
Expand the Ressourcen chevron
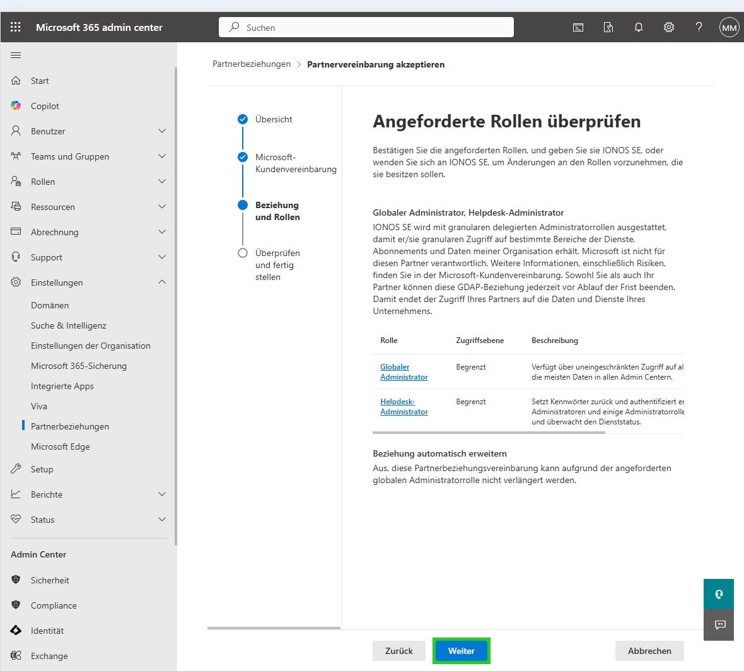tap(162, 206)
